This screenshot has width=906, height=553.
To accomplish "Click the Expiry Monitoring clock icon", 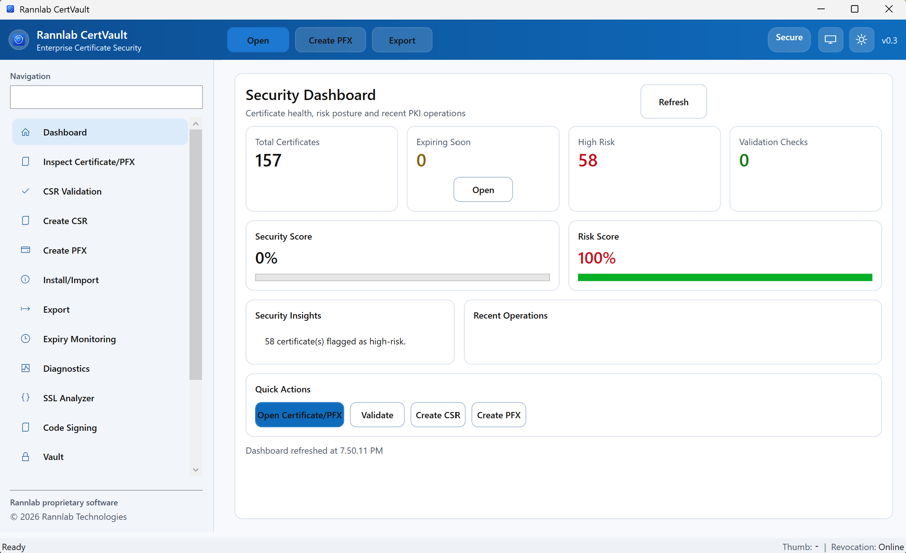I will tap(25, 339).
